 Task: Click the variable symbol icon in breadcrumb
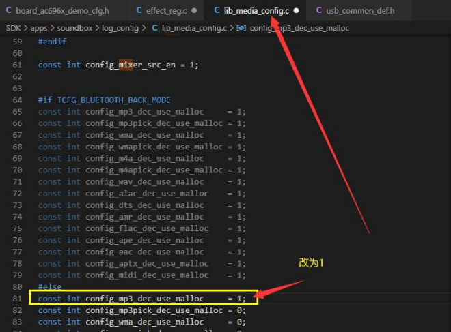pyautogui.click(x=241, y=28)
